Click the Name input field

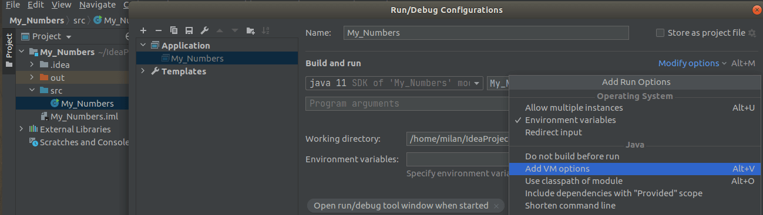point(486,33)
